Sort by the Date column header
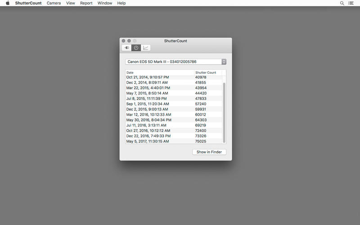The width and height of the screenshot is (360, 225). coord(159,72)
